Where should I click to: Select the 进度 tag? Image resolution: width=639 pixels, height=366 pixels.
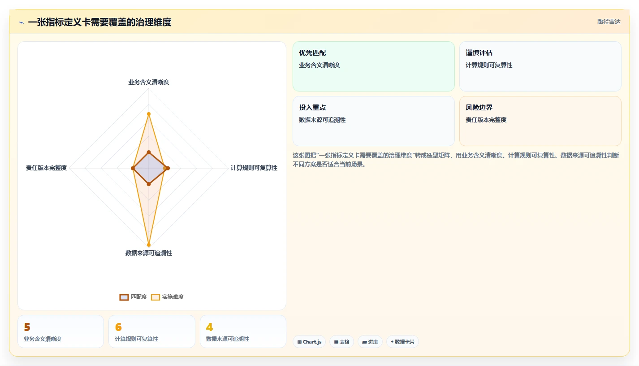(370, 342)
